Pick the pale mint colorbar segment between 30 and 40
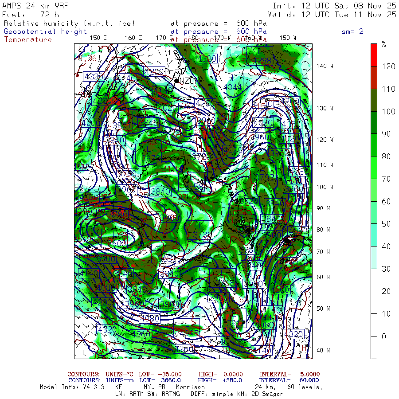 click(374, 257)
